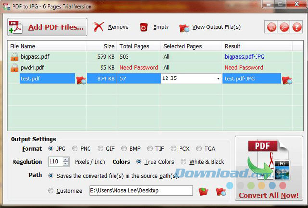This screenshot has width=308, height=208.
Task: Click Need Password in Result column
Action: pyautogui.click(x=244, y=67)
